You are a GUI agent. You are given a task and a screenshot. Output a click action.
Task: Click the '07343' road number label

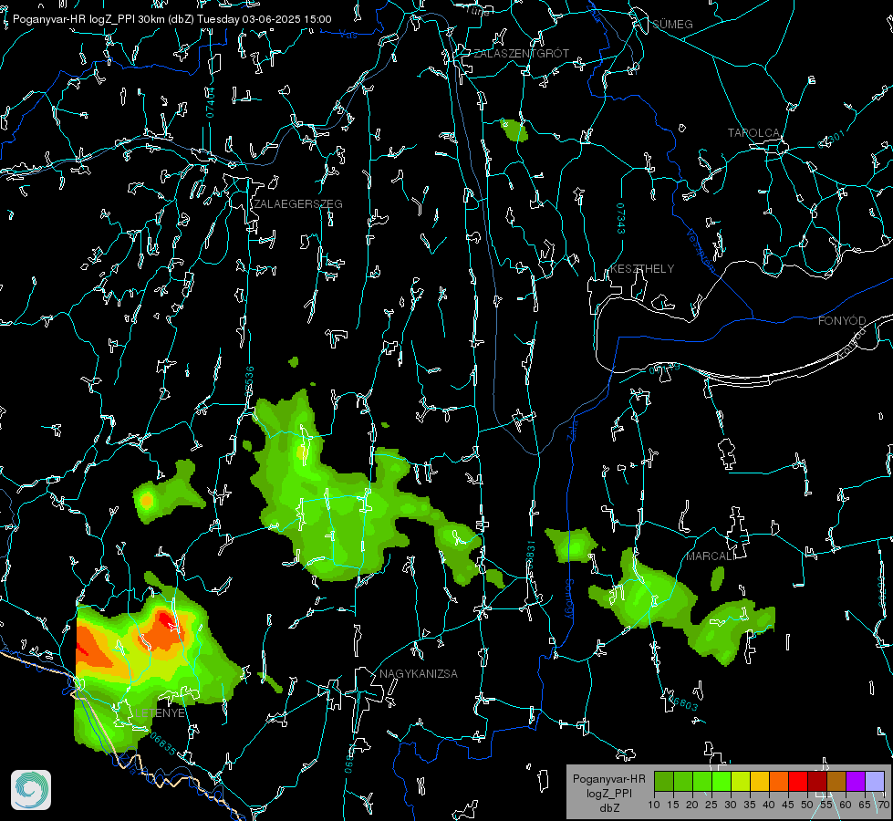[x=621, y=219]
